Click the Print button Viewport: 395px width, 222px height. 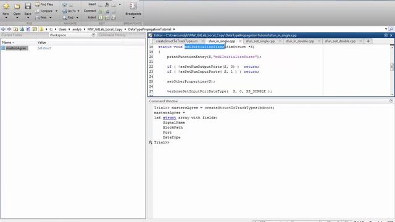(41, 18)
